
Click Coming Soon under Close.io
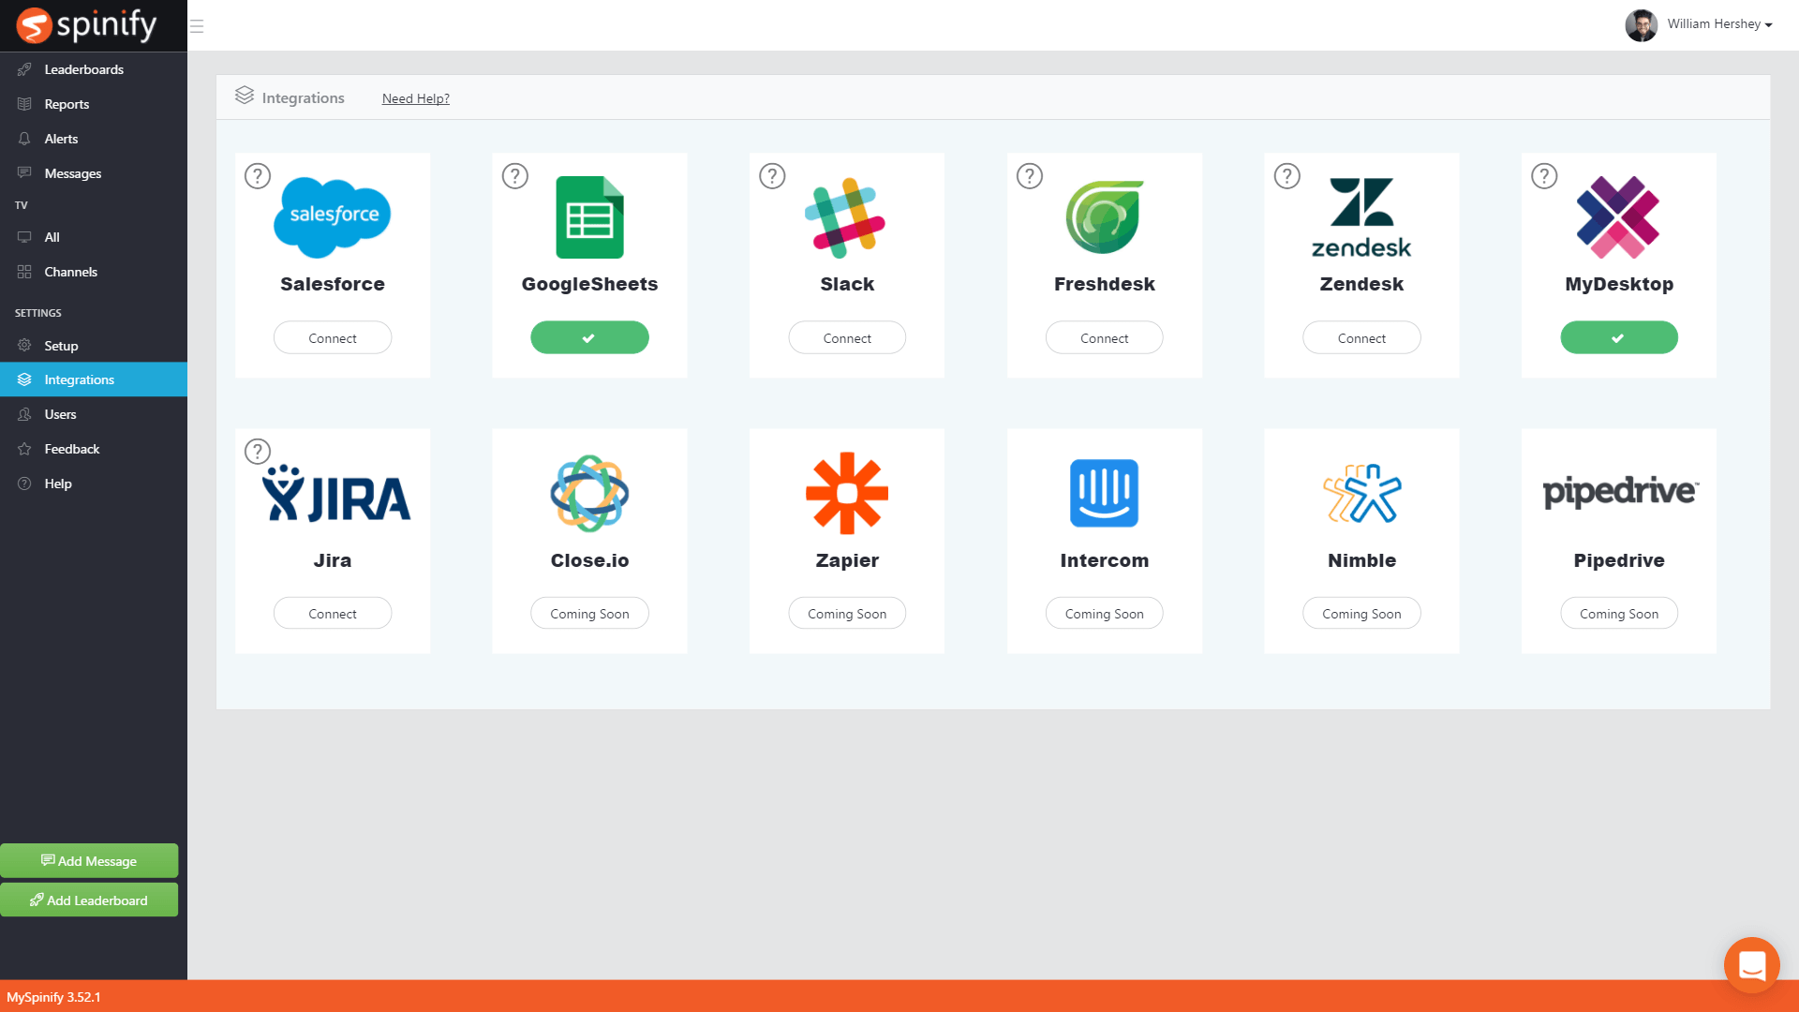(x=589, y=613)
